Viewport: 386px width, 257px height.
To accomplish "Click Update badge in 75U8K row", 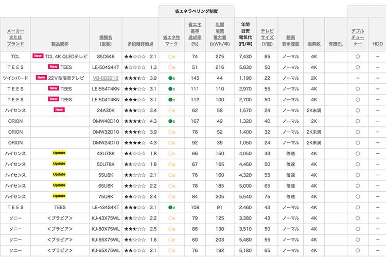I will coord(59,196).
